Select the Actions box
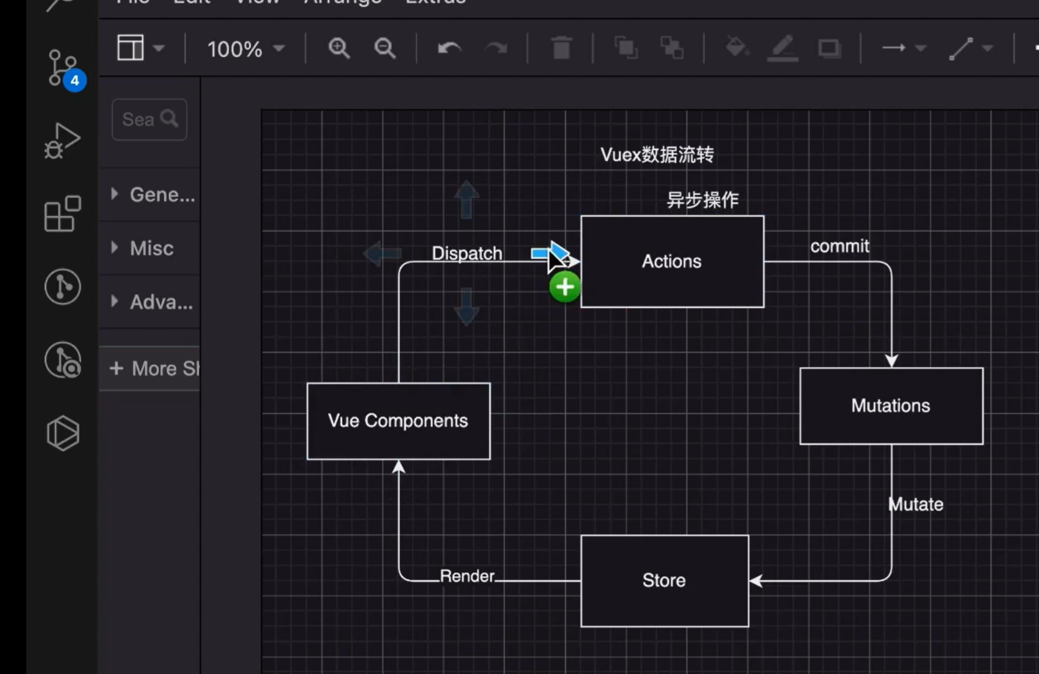 click(x=672, y=261)
